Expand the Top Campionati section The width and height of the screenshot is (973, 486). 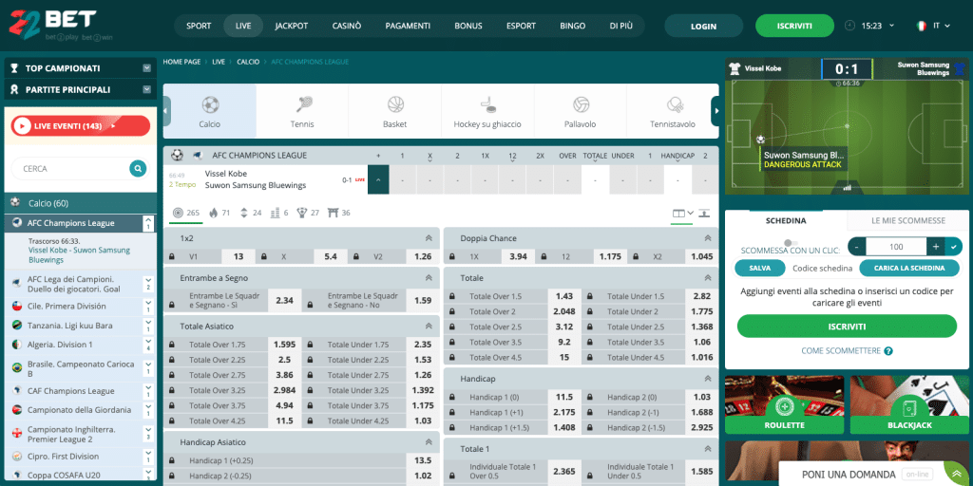(x=147, y=68)
